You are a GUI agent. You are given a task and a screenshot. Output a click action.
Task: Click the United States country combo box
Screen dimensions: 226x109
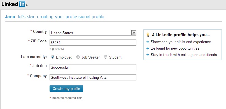93,33
